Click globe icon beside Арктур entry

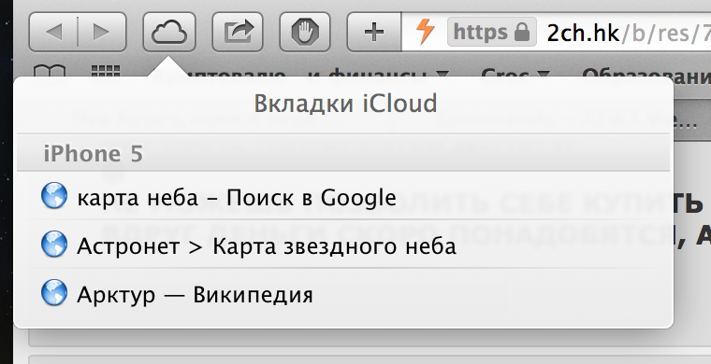pyautogui.click(x=54, y=292)
